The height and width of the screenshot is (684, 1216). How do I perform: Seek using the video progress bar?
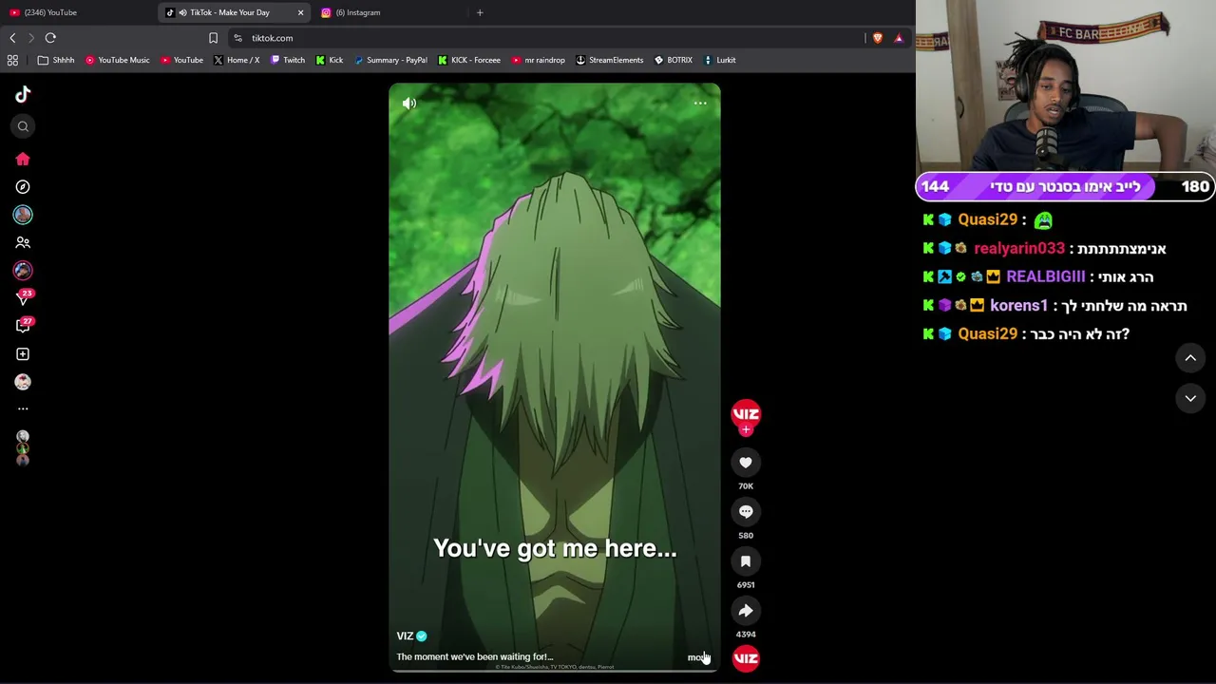pos(555,671)
